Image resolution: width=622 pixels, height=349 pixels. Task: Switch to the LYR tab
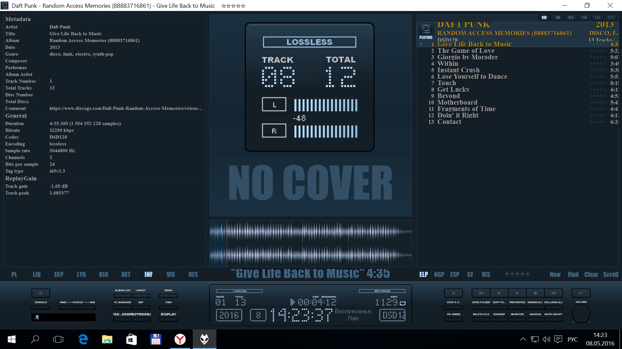(x=81, y=274)
